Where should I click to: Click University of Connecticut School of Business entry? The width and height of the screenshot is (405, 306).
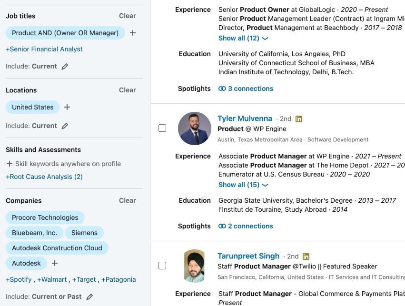pyautogui.click(x=296, y=63)
